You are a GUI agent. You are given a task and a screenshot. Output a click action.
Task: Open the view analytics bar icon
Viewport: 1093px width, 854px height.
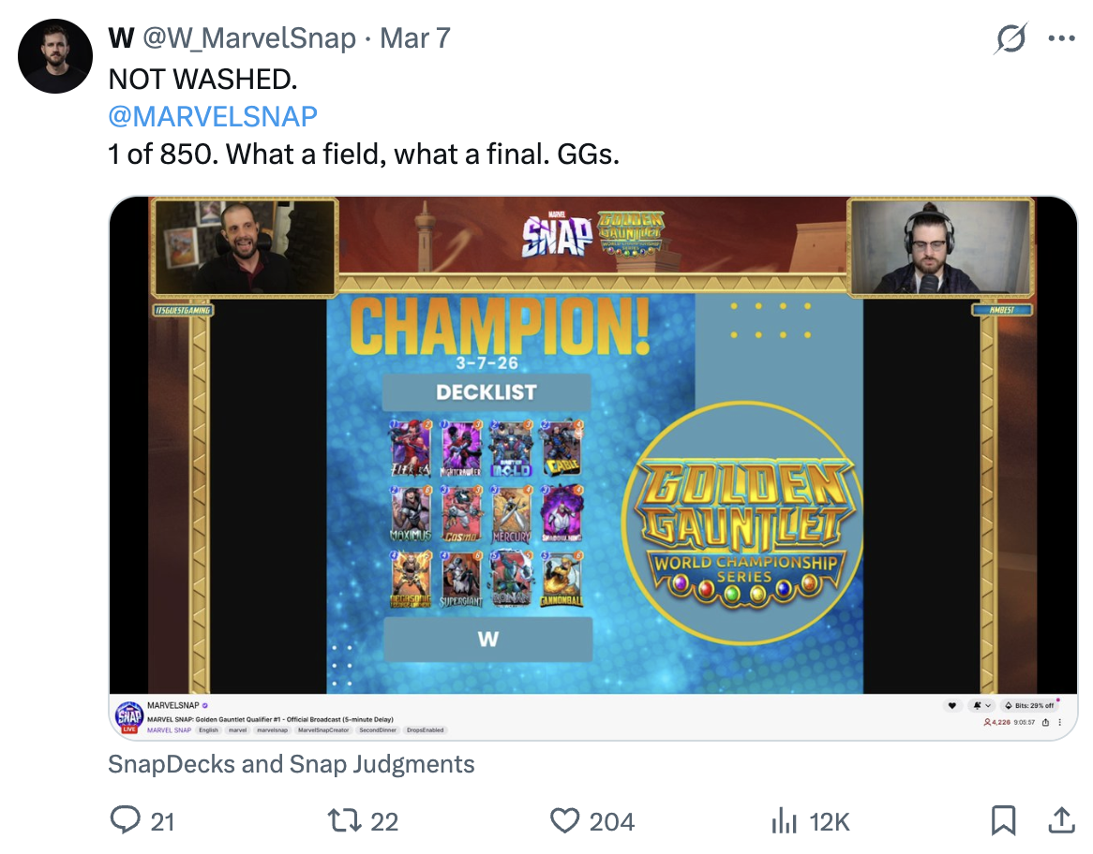point(785,820)
